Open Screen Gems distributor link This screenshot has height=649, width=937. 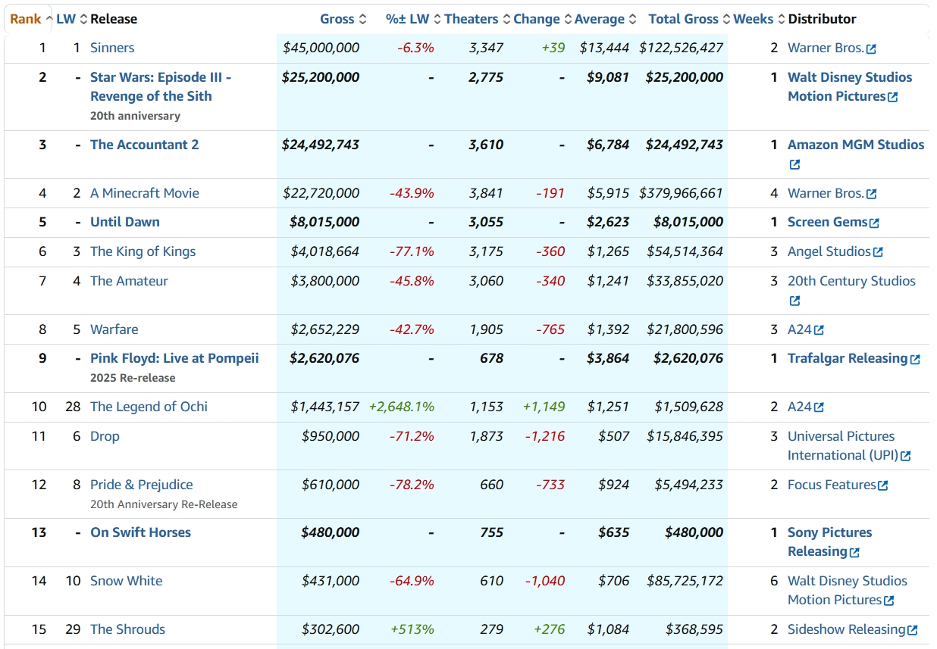pyautogui.click(x=827, y=222)
